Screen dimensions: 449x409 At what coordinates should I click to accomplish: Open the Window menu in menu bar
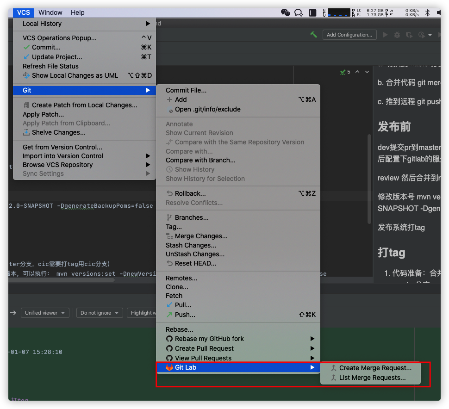click(x=50, y=12)
